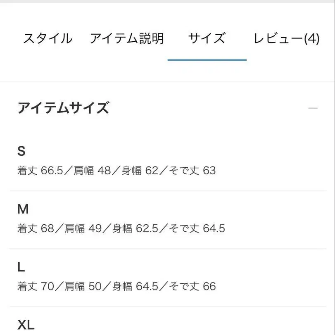
Task: Select the XL size label
Action: pyautogui.click(x=26, y=325)
